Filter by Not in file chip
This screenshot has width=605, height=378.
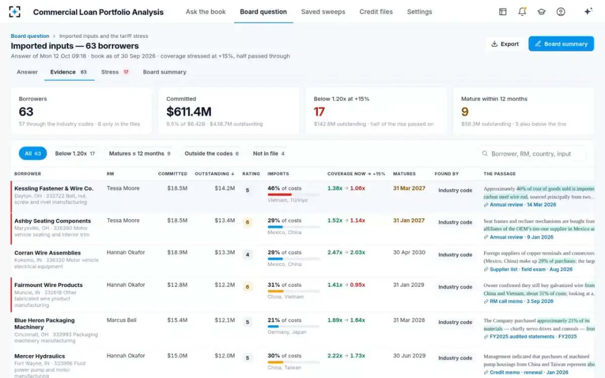click(269, 154)
